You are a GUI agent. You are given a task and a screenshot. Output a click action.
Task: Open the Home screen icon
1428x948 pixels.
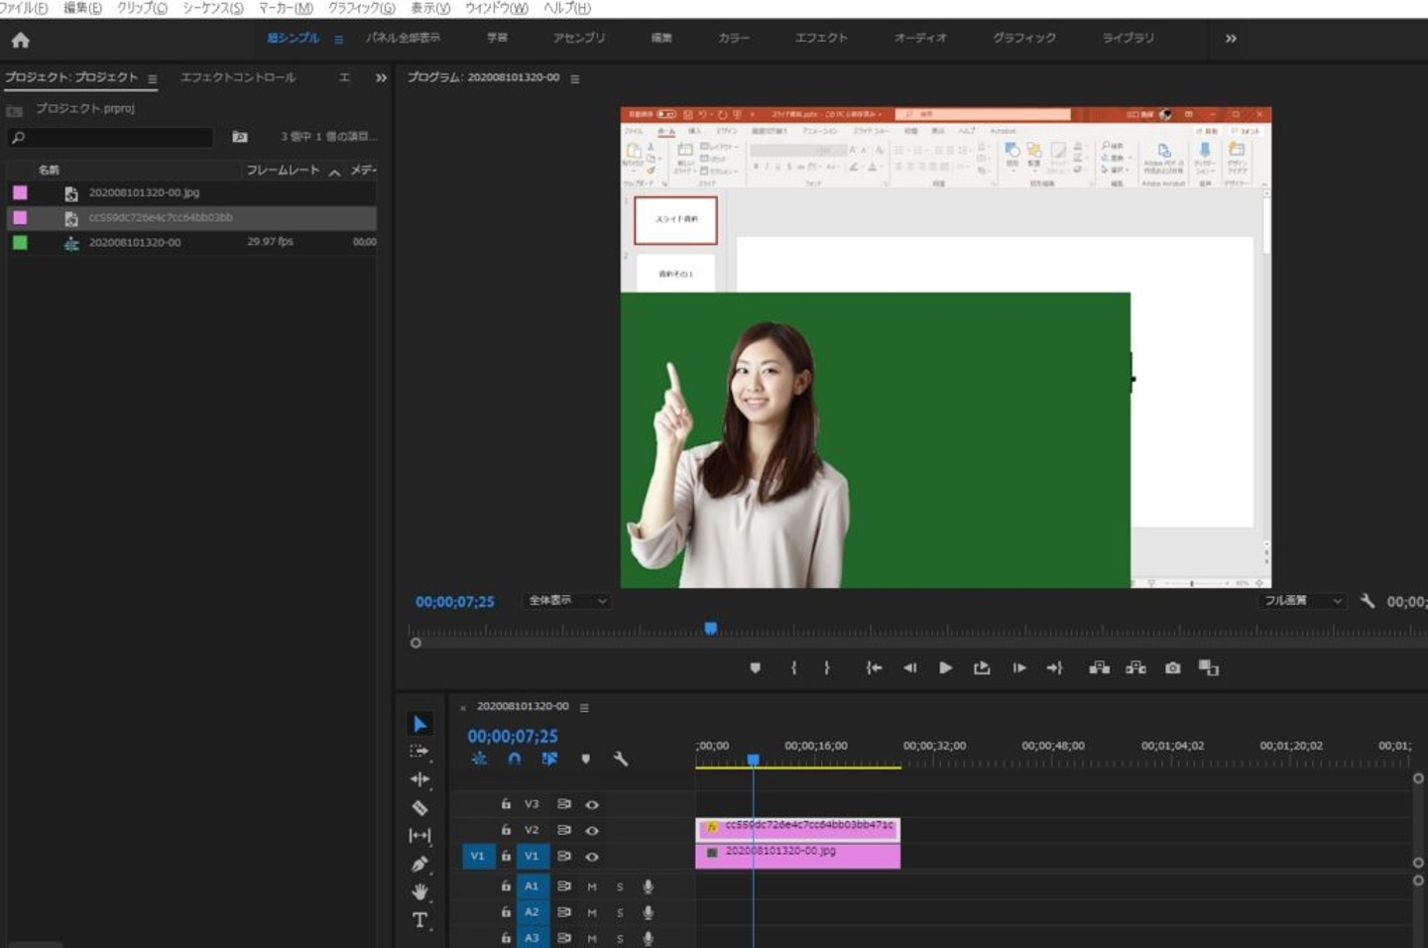21,41
